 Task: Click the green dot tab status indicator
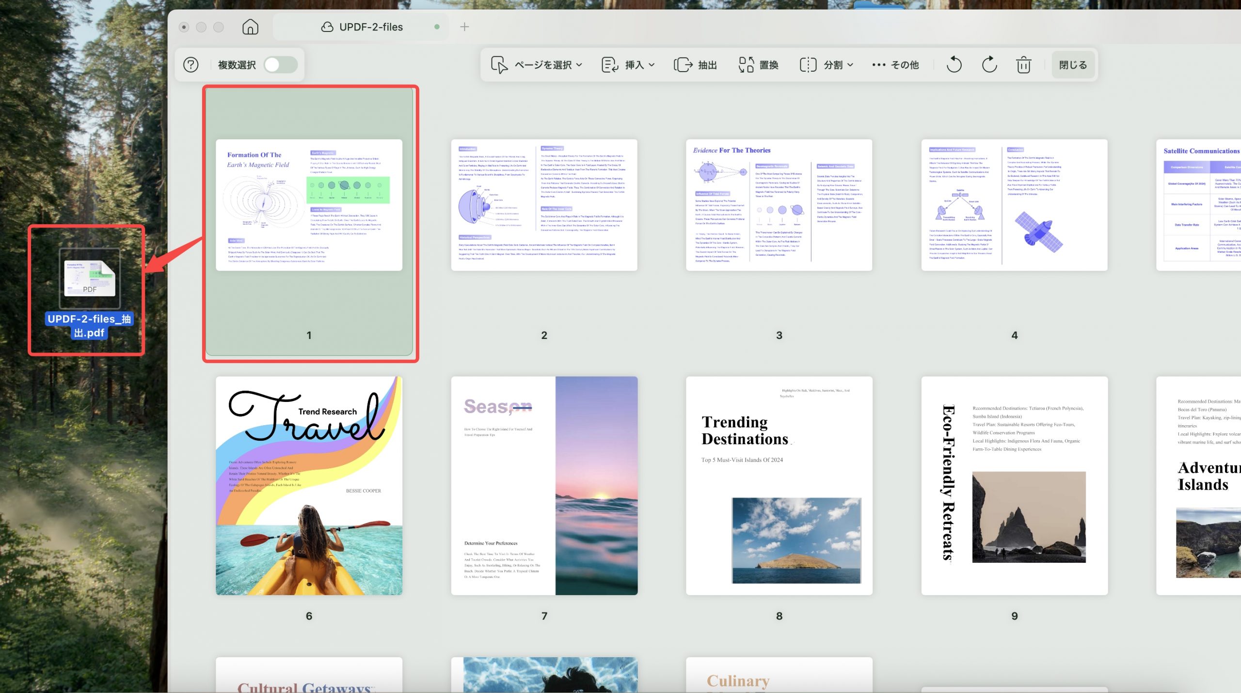pyautogui.click(x=437, y=27)
